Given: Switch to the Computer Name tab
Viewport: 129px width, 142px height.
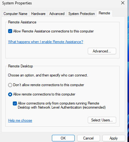Looking at the screenshot, I should pyautogui.click(x=15, y=14).
